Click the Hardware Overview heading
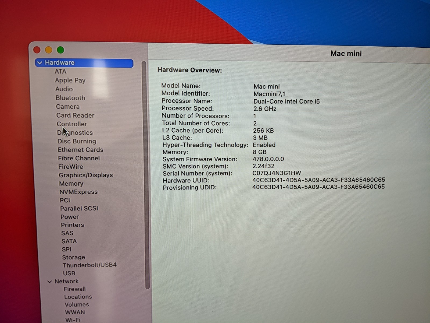Screen dimensions: 430x323 [x=190, y=70]
